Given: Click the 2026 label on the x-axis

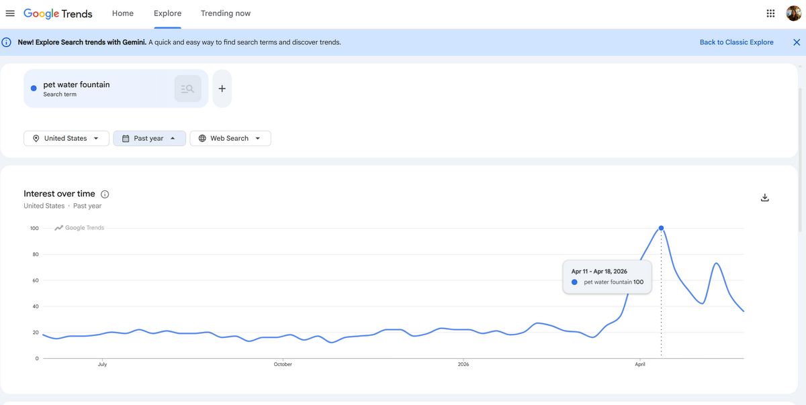Looking at the screenshot, I should [463, 364].
